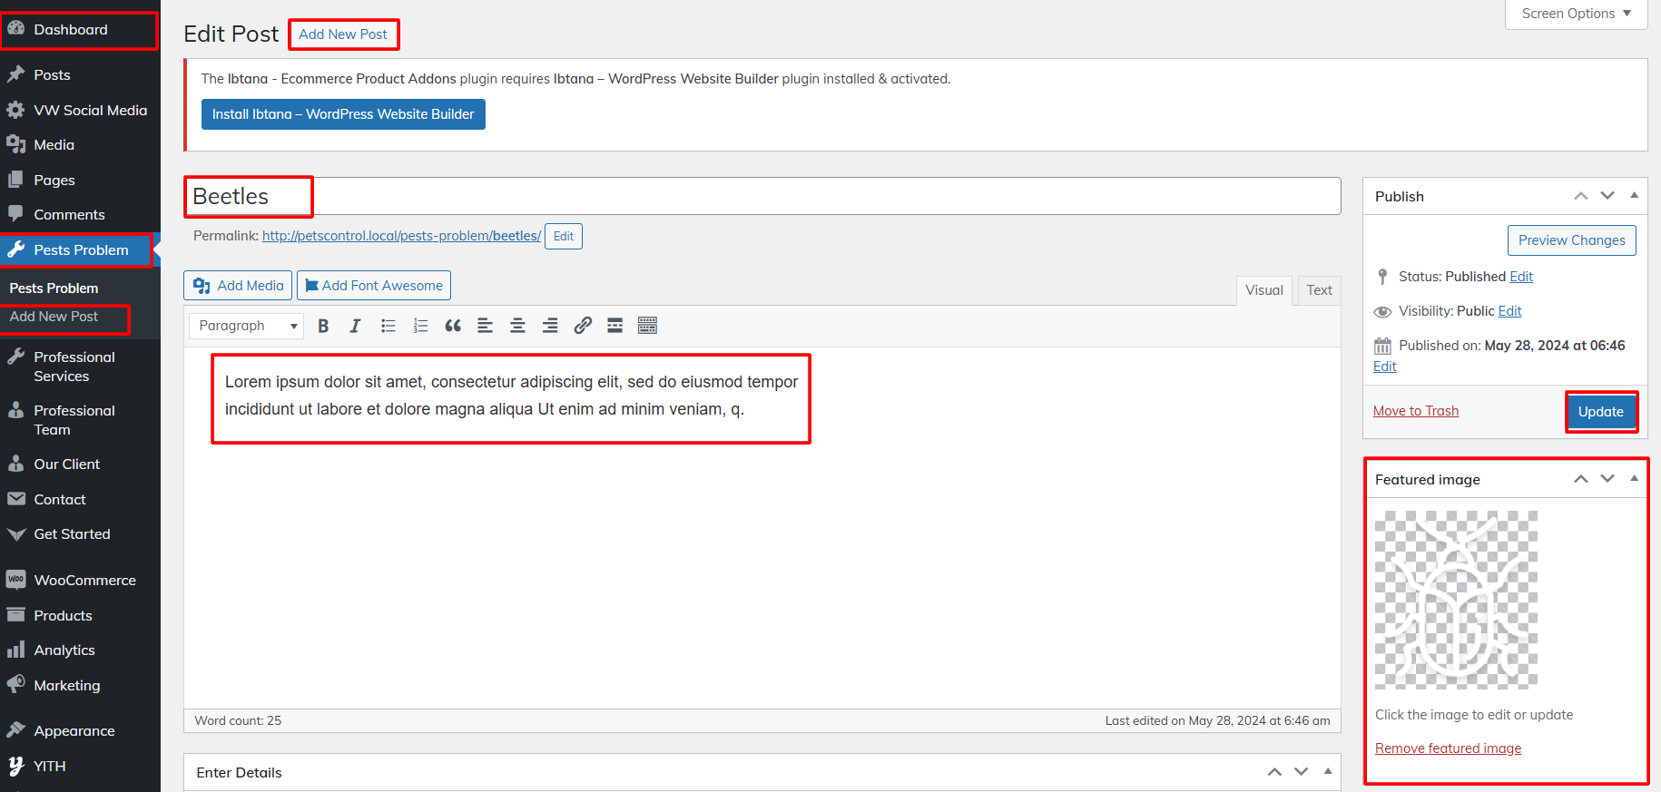Collapse the Publish panel with triangle toggle
Viewport: 1661px width, 792px height.
pyautogui.click(x=1634, y=196)
